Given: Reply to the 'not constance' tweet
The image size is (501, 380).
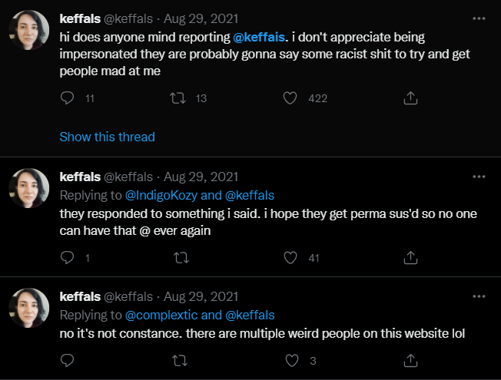Looking at the screenshot, I should click(x=67, y=361).
